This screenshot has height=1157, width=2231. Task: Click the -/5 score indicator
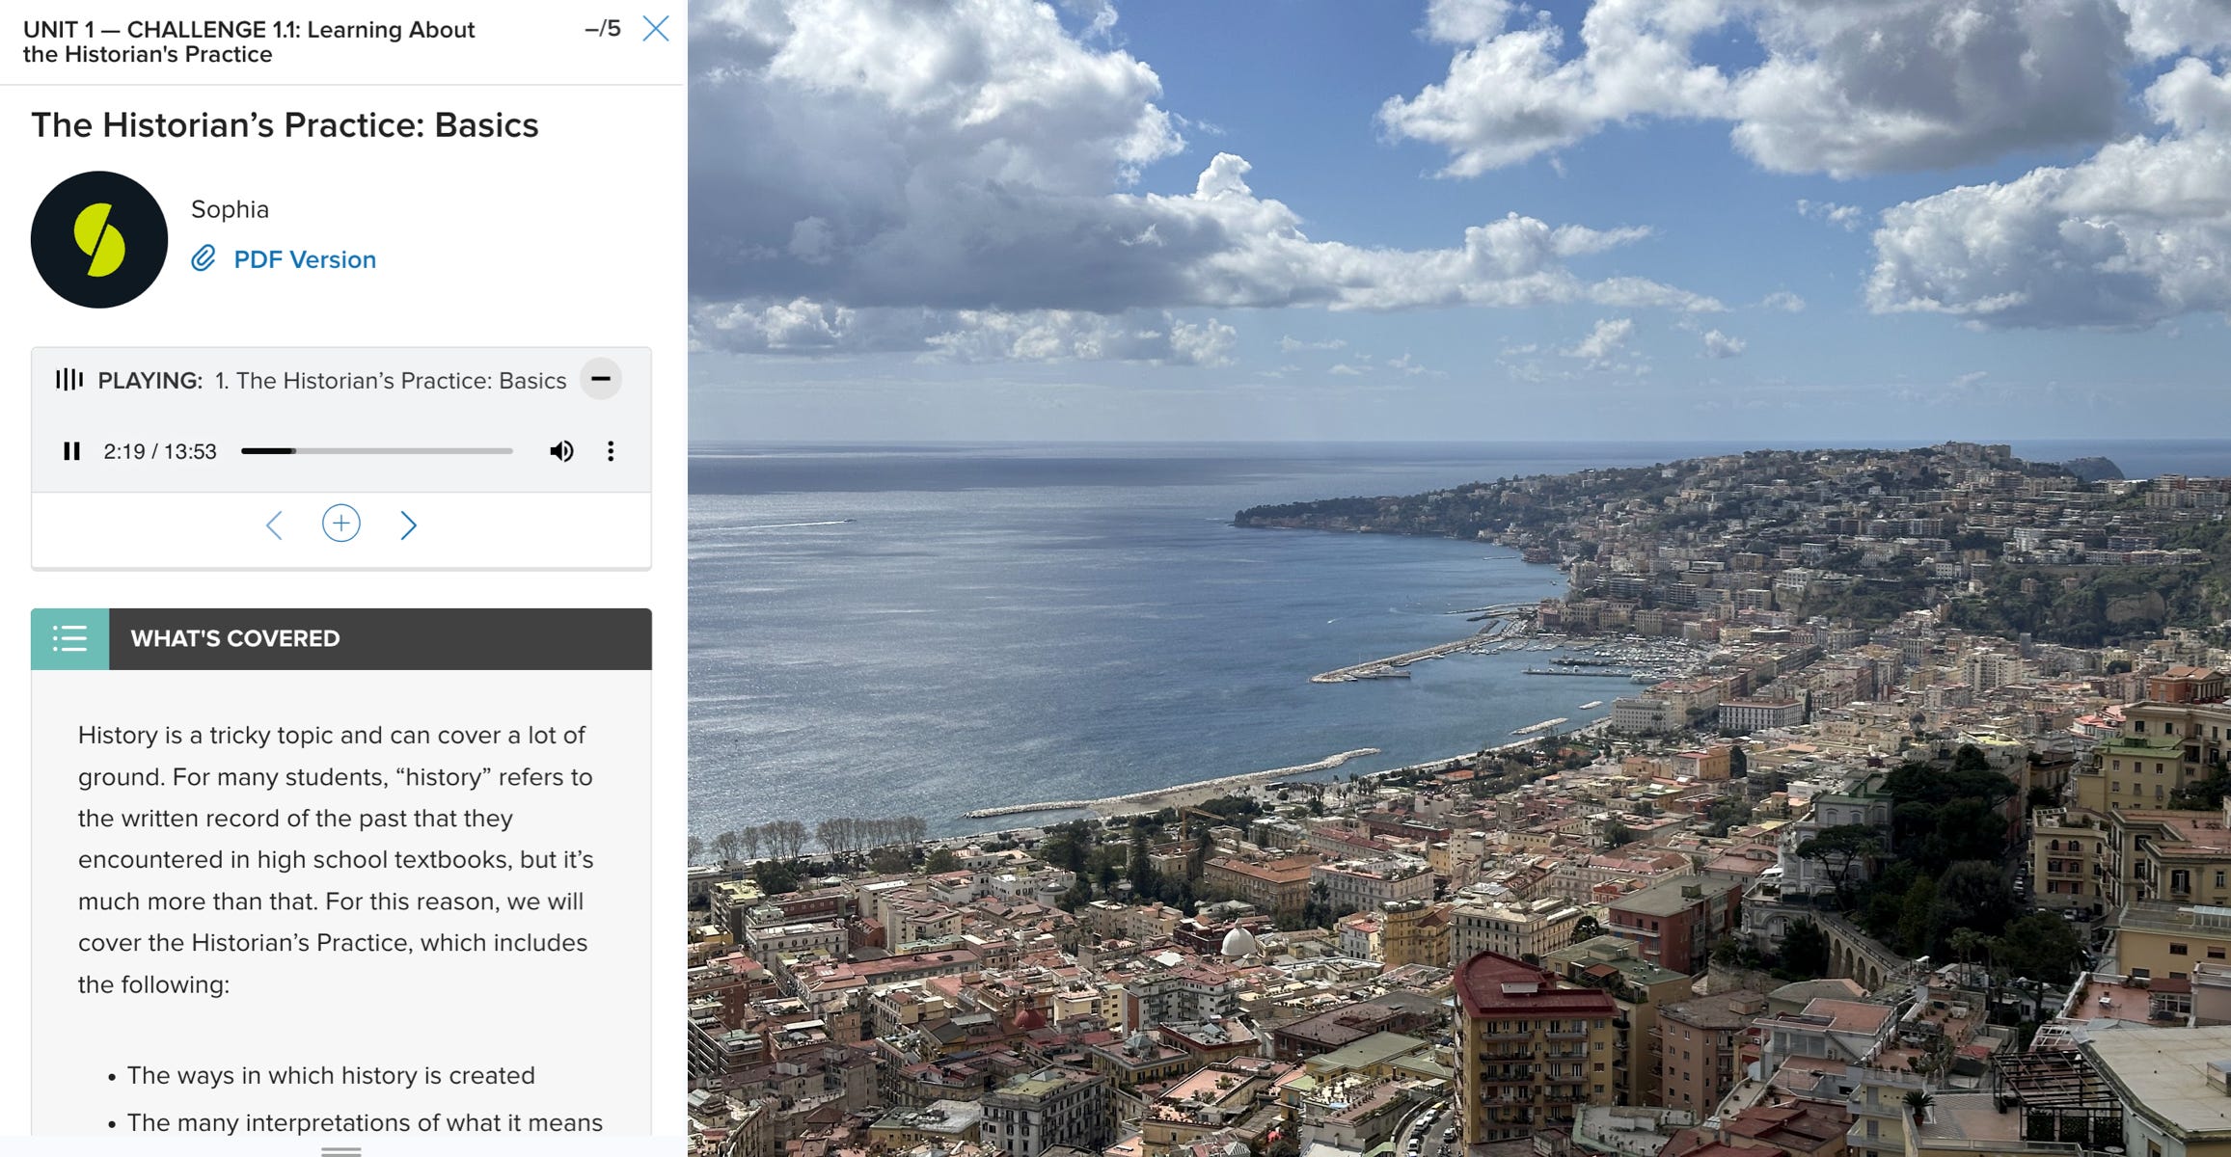tap(603, 29)
